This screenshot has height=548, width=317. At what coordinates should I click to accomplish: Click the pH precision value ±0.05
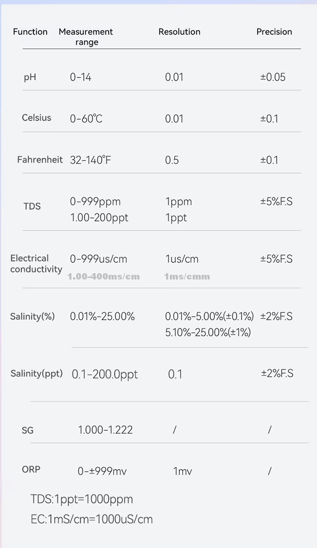click(273, 77)
